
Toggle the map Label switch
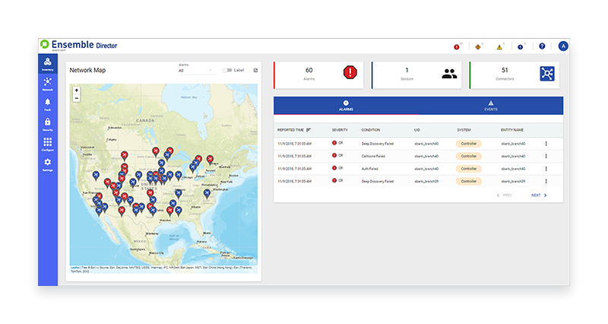[x=227, y=70]
